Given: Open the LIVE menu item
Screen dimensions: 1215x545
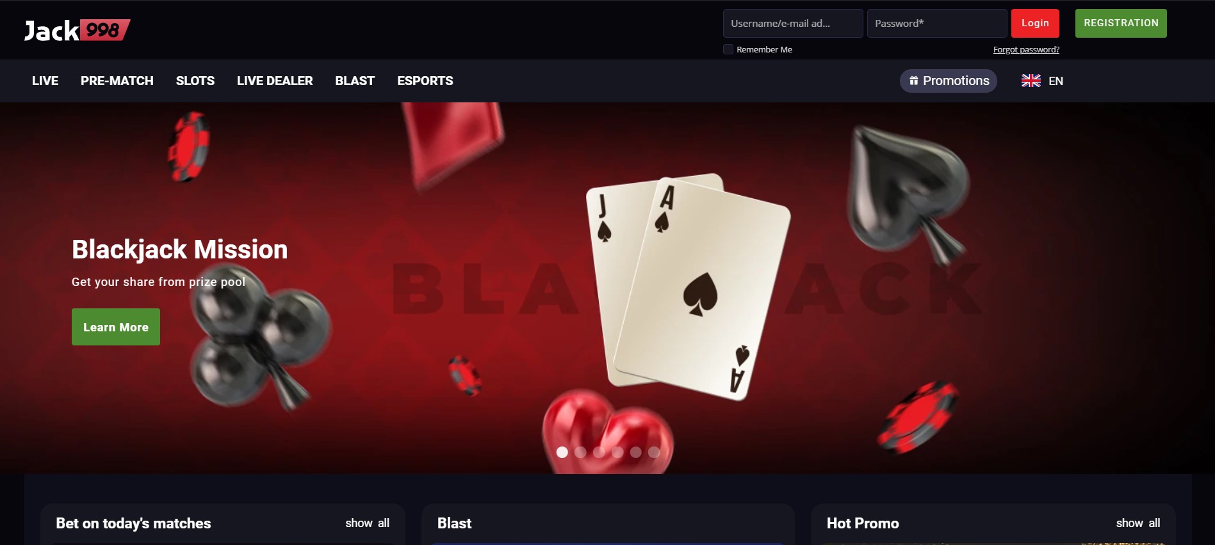Looking at the screenshot, I should pyautogui.click(x=45, y=81).
